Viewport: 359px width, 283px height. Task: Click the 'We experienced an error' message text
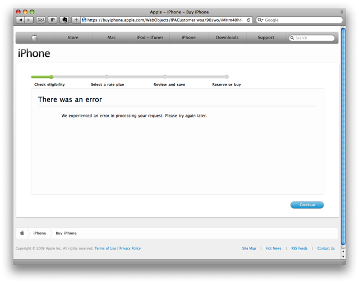134,116
